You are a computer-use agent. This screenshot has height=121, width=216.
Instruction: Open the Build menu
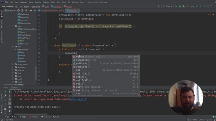(x=53, y=2)
